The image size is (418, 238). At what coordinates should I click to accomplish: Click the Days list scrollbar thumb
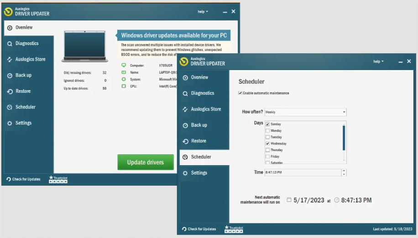(344, 138)
